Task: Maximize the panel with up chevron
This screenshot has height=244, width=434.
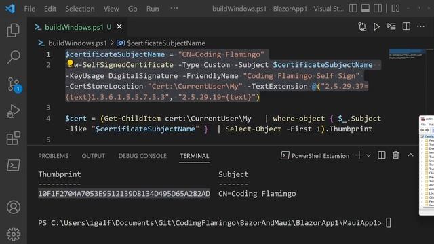Action: [410, 155]
